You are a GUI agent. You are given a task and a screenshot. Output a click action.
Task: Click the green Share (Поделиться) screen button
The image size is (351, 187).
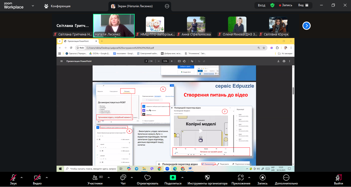tap(173, 178)
